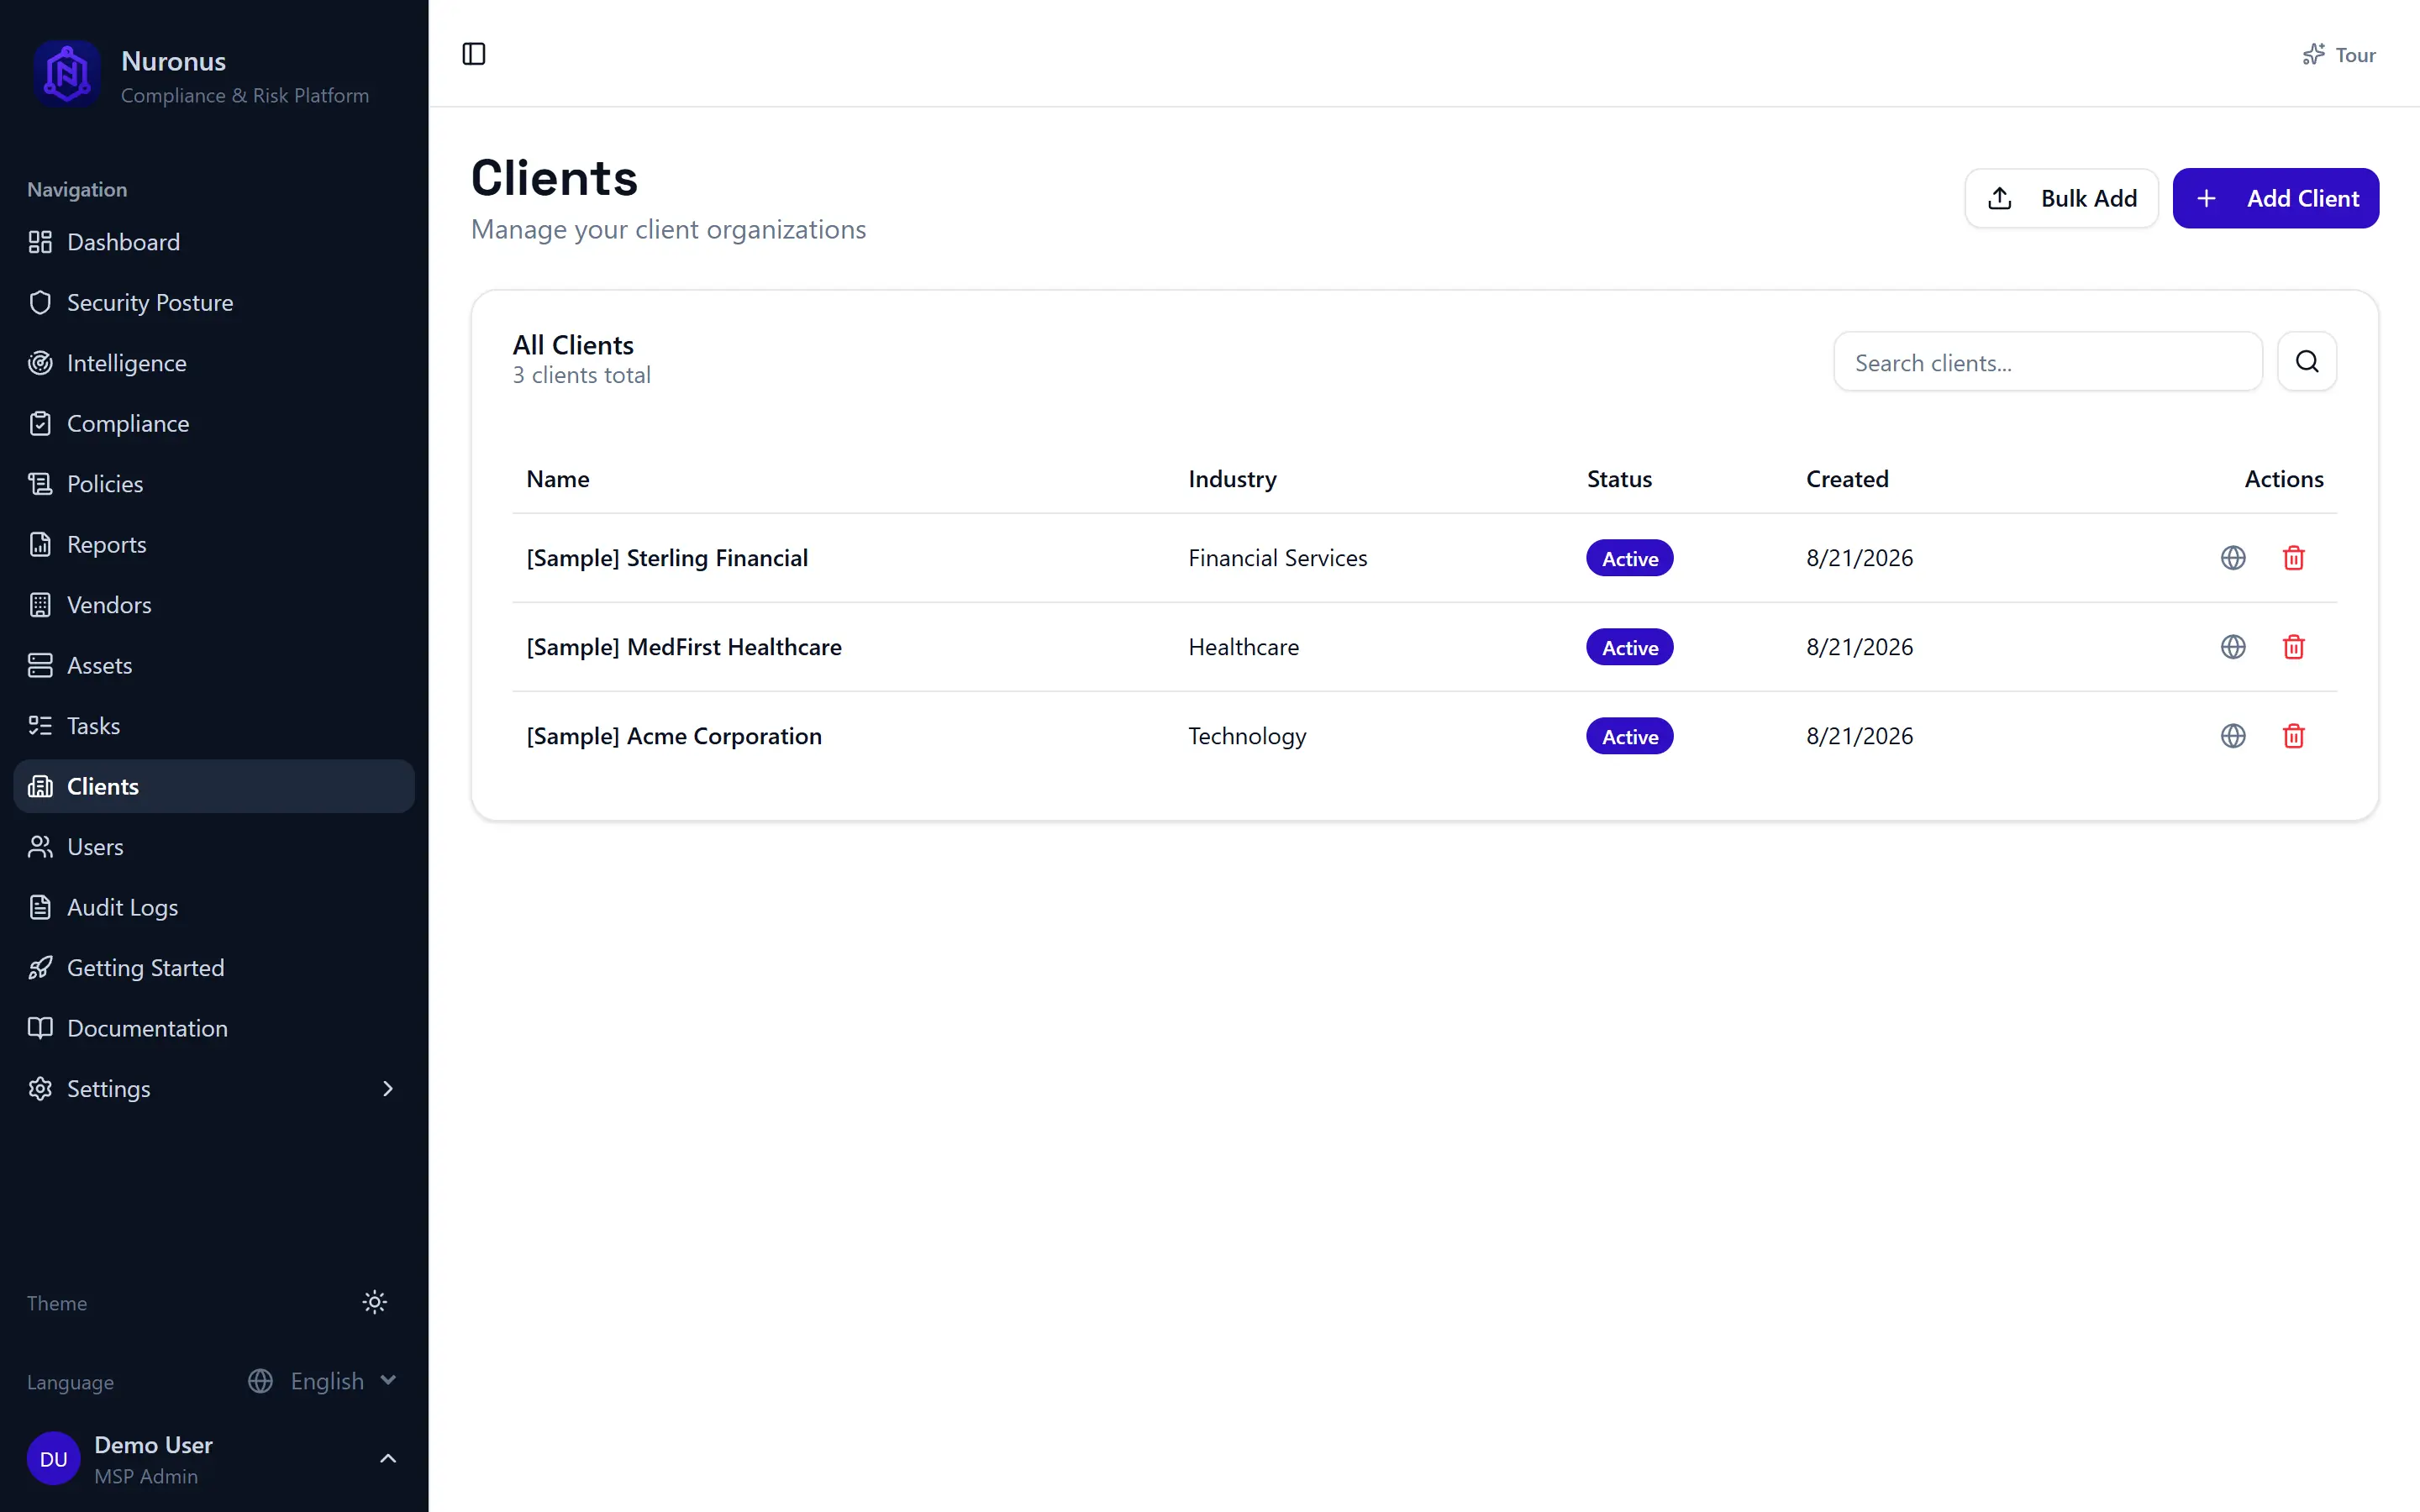Screen dimensions: 2420x1512
Task: Click the Industry column header
Action: 1232,479
